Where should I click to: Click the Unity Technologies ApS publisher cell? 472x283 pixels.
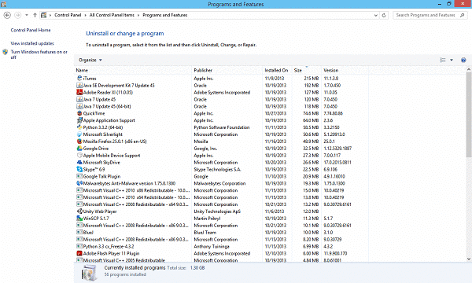[217, 211]
